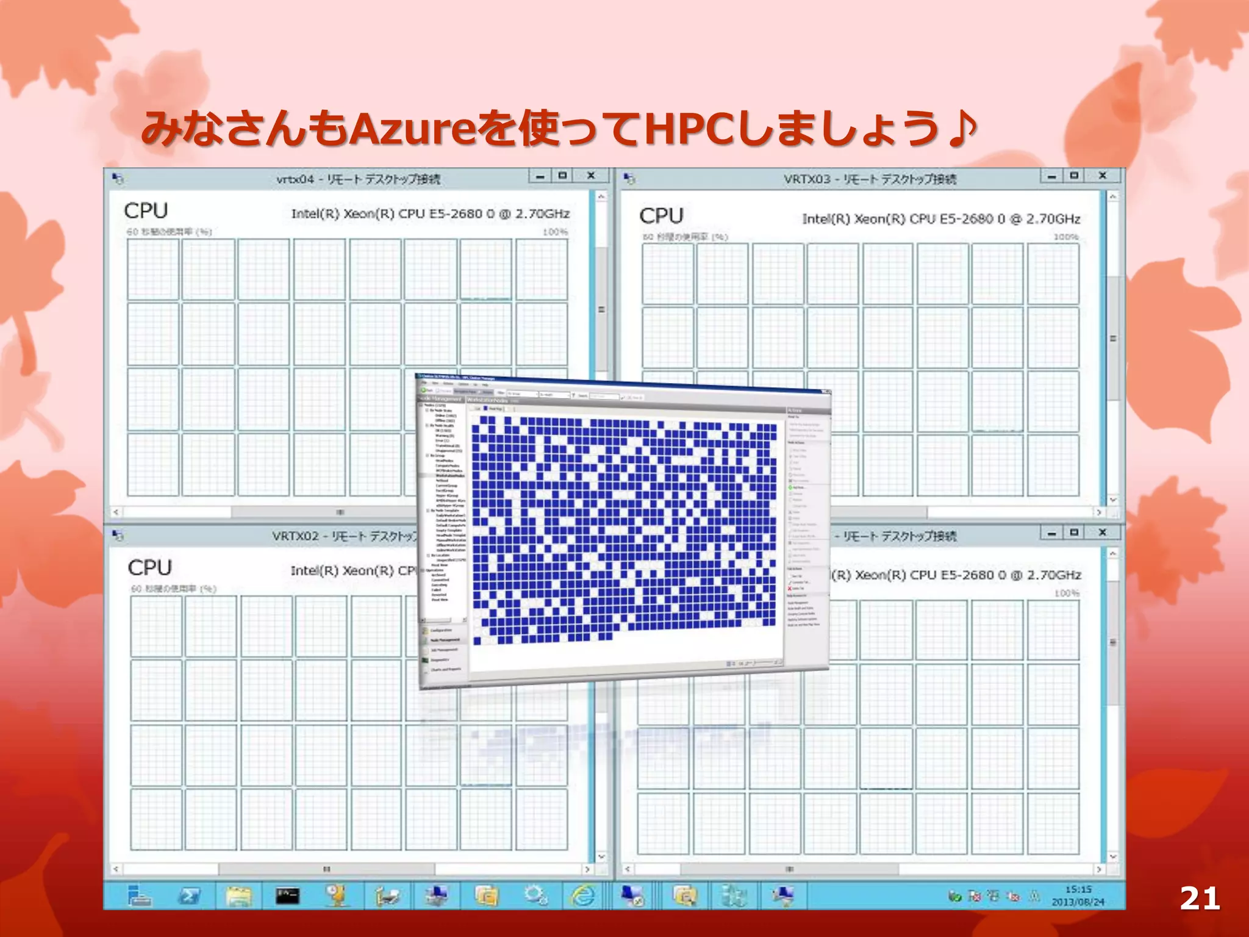
Task: Click the taskbar monitor icon right of Internet Explorer
Action: pos(633,896)
